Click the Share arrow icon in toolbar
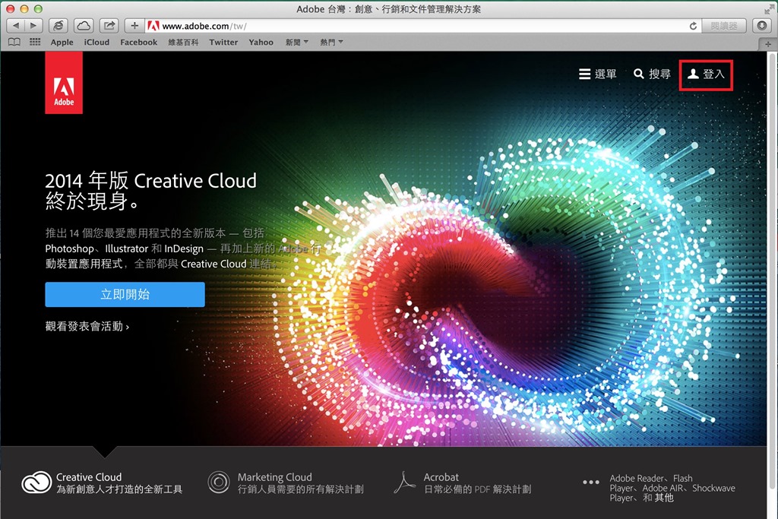The image size is (778, 519). [109, 25]
